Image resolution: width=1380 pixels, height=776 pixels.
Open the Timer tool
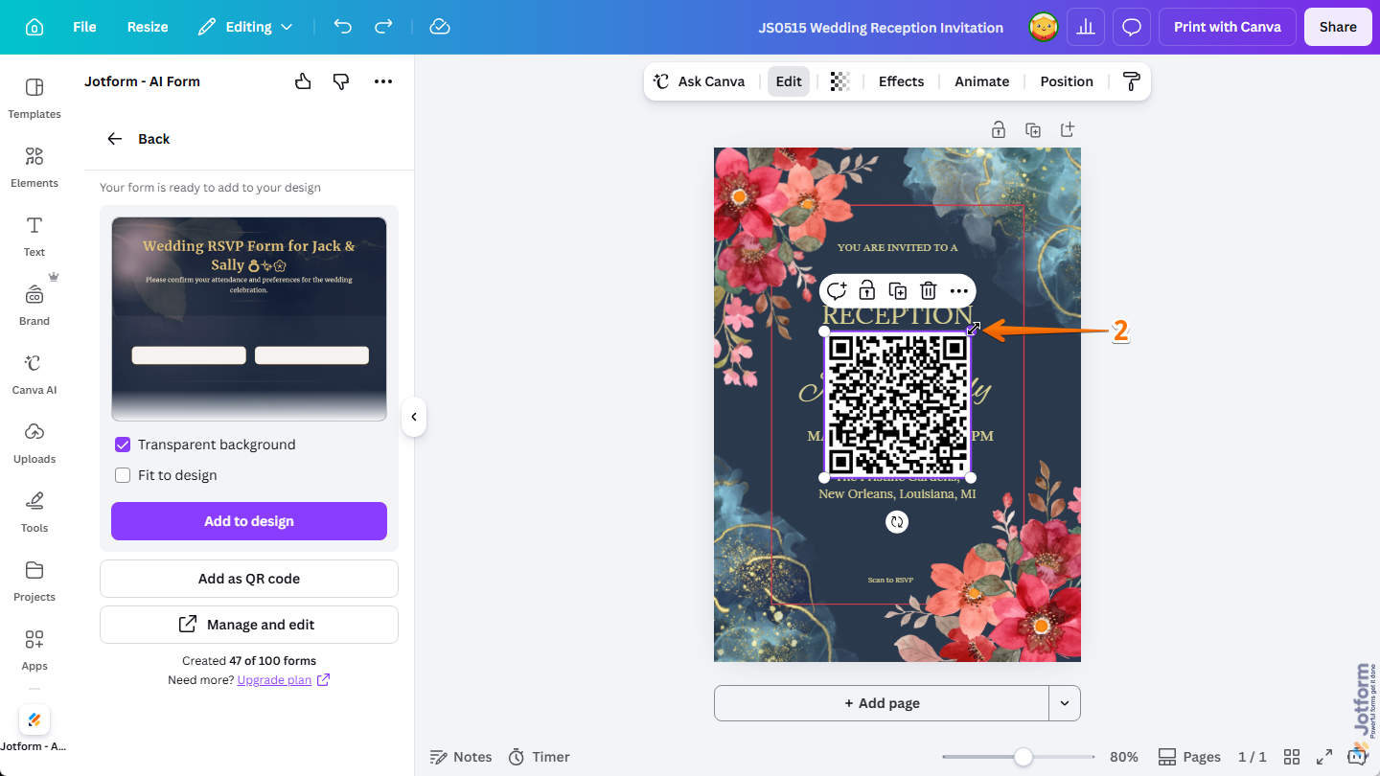pyautogui.click(x=539, y=757)
